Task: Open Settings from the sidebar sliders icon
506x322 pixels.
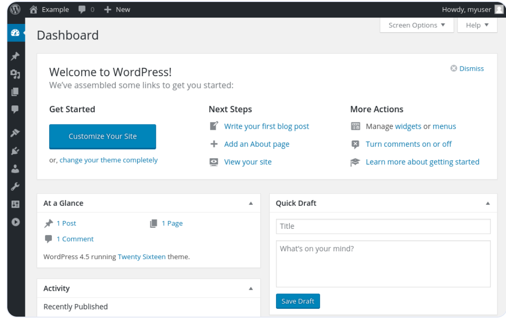Action: point(15,204)
